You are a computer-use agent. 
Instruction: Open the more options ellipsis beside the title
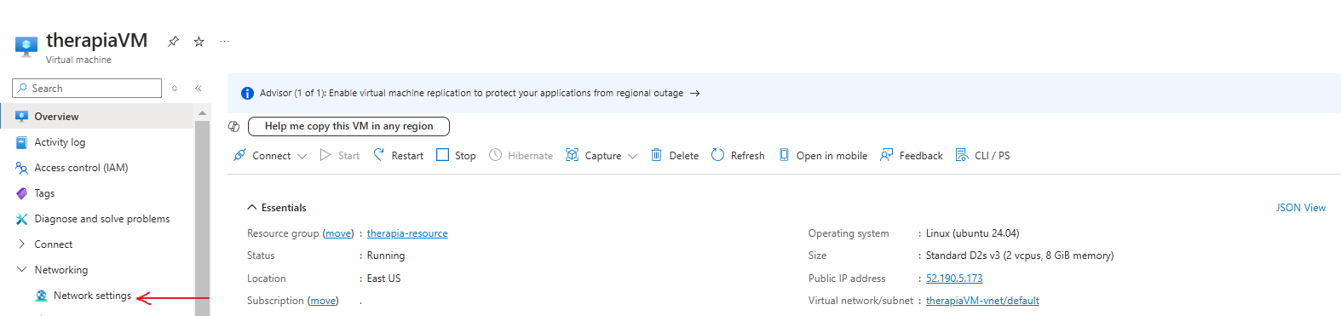(x=225, y=41)
